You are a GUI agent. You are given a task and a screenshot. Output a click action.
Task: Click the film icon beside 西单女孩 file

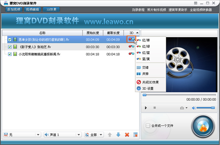tap(15, 39)
